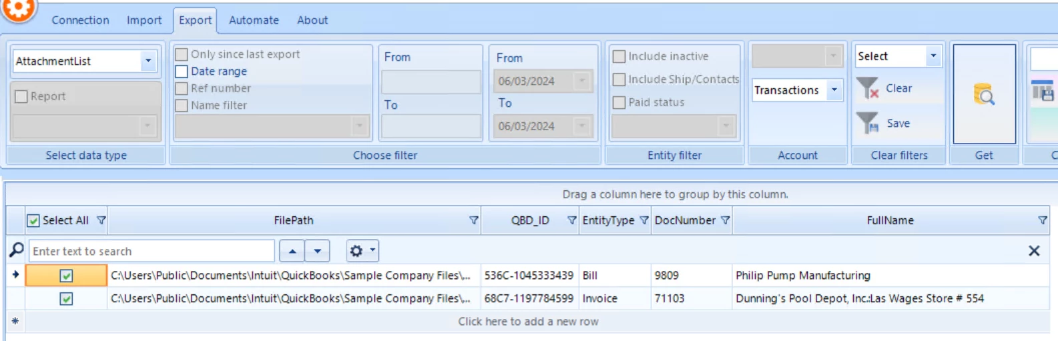Click the Get data search icon
Viewport: 1058px width, 341px height.
984,94
